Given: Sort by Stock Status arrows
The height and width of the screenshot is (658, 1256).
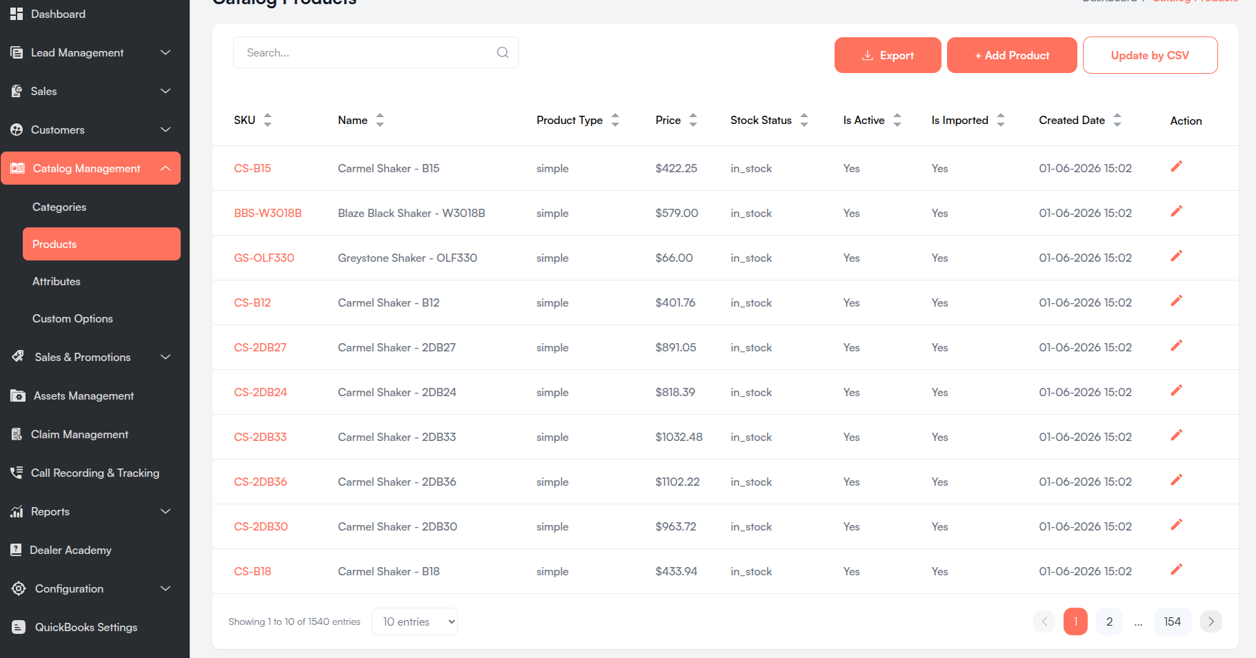Looking at the screenshot, I should pyautogui.click(x=804, y=120).
